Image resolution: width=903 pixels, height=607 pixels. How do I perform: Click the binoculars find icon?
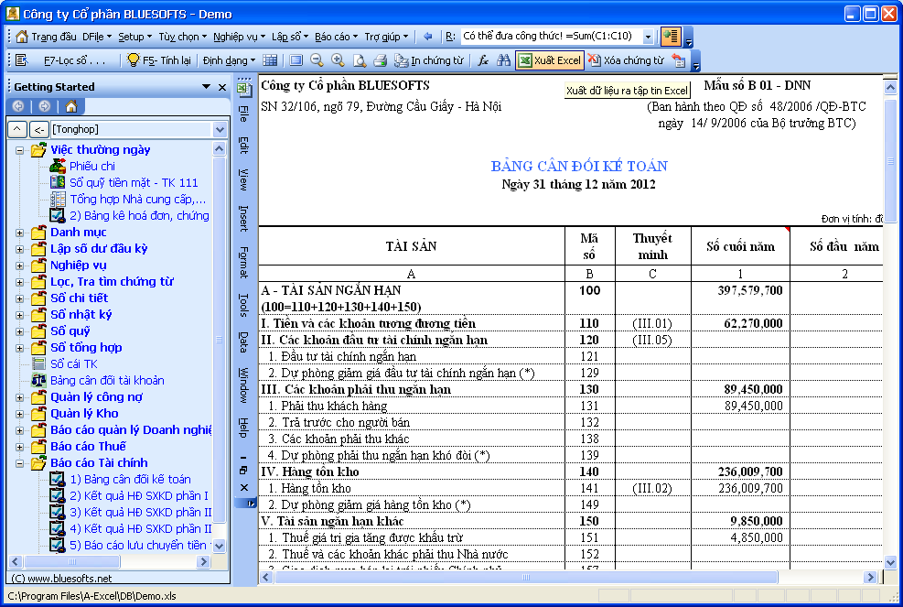502,60
